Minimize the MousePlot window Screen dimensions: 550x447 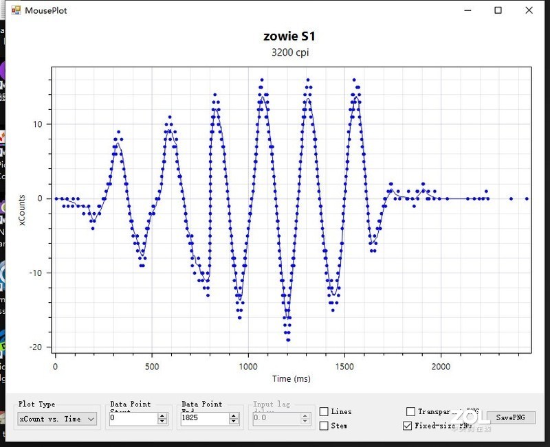tap(467, 10)
